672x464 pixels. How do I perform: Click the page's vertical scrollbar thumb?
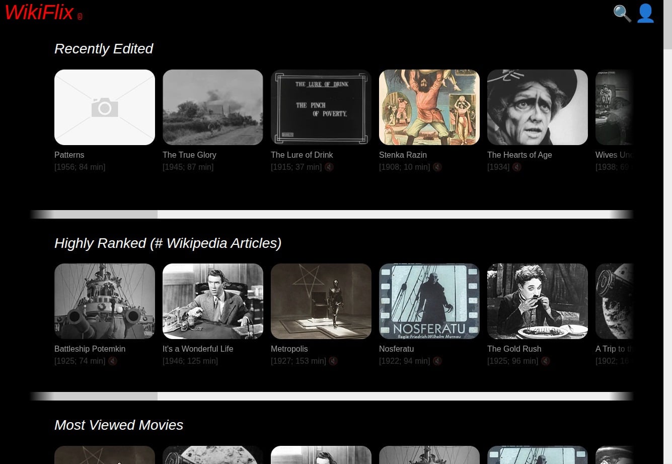pyautogui.click(x=667, y=25)
